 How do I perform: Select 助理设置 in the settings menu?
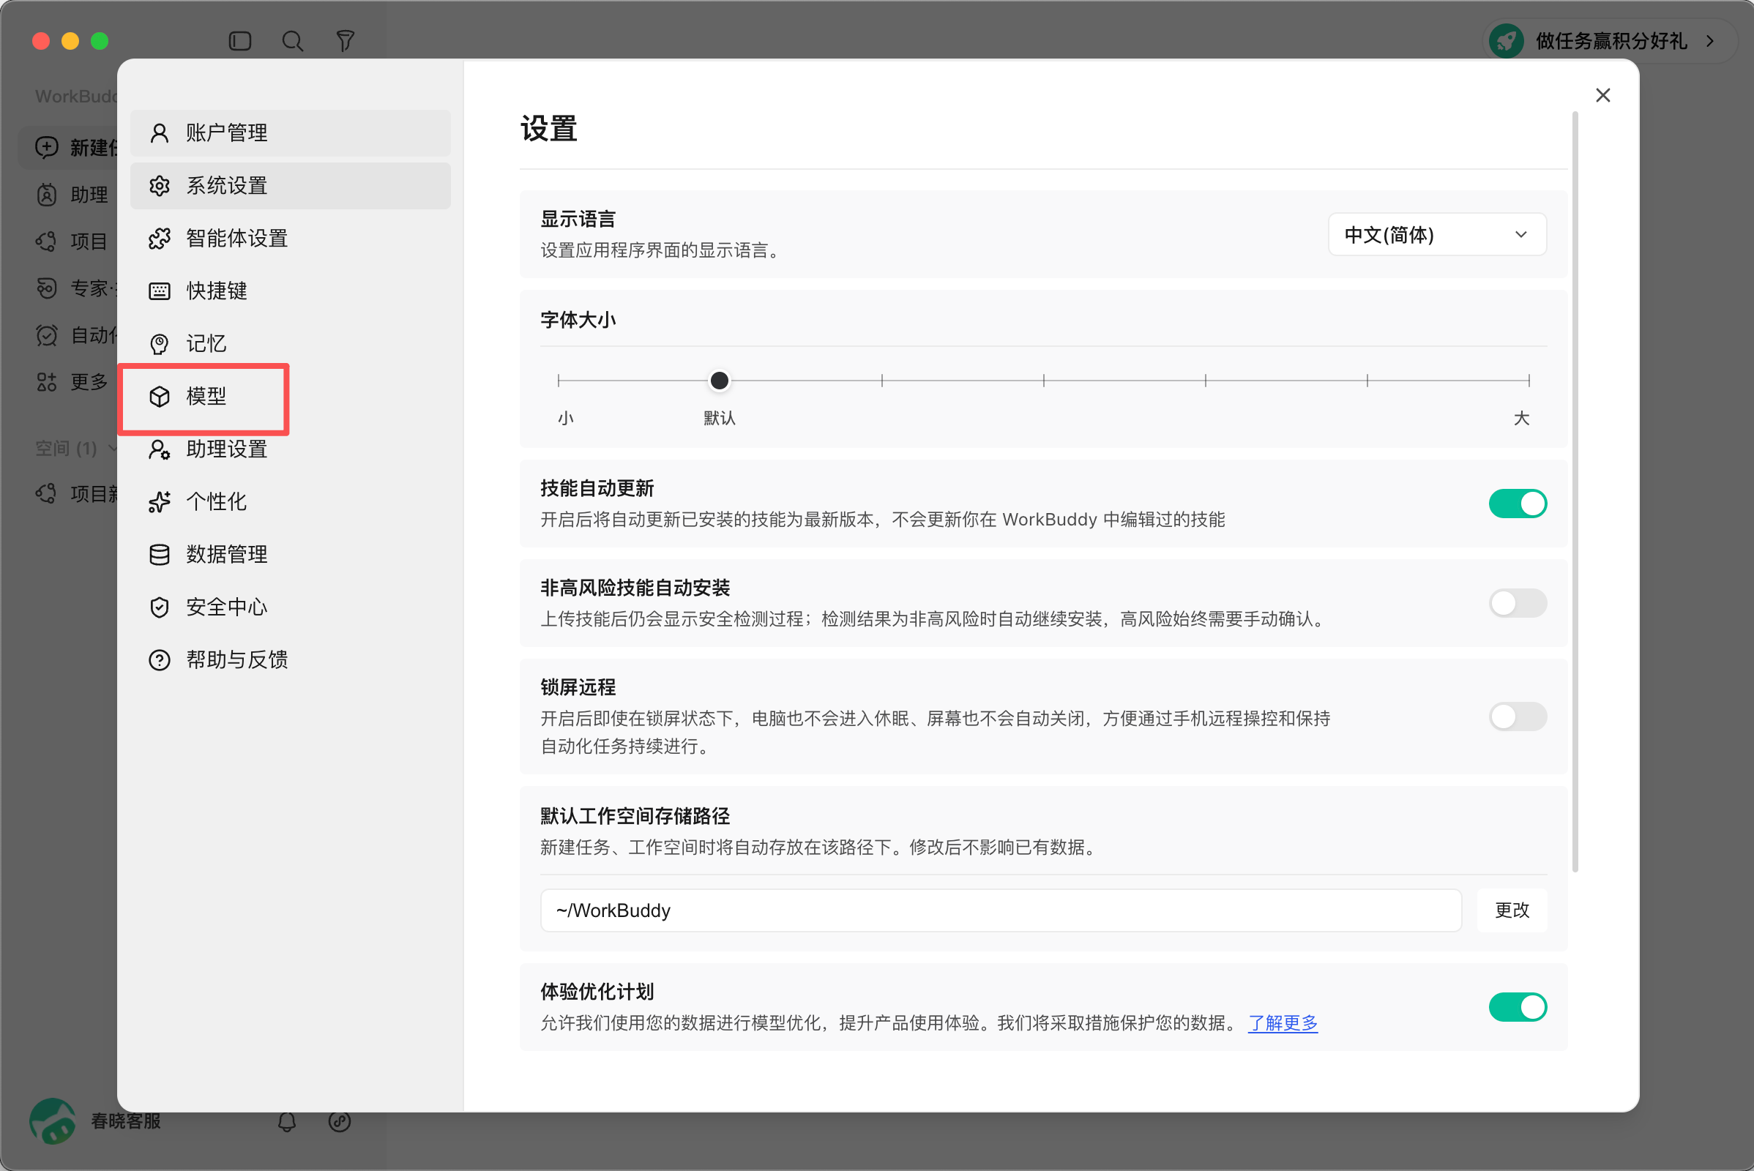291,449
